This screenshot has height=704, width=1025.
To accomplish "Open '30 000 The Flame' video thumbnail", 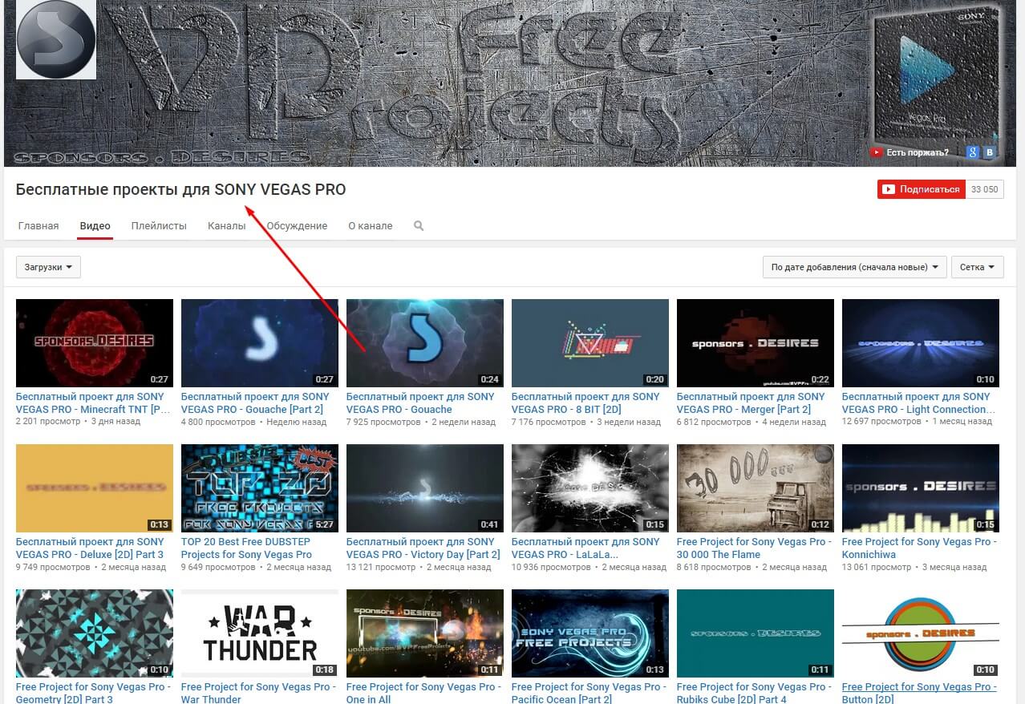I will pyautogui.click(x=756, y=488).
